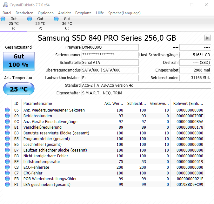Click the Samsung SSD 840 PRO Series title

coord(107,38)
